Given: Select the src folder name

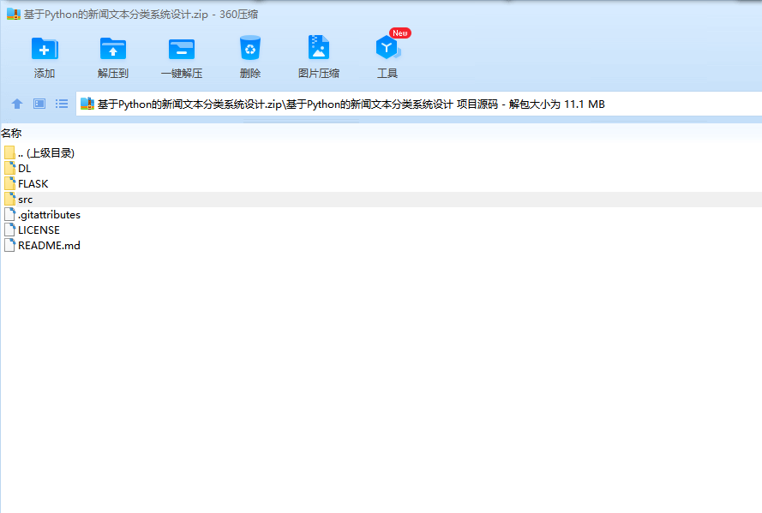Looking at the screenshot, I should (x=25, y=200).
